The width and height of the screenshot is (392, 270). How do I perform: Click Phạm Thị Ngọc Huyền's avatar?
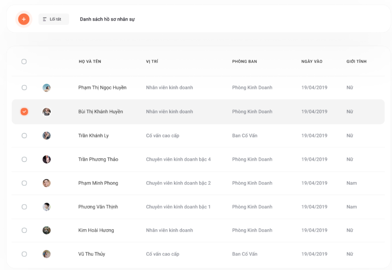tap(47, 88)
